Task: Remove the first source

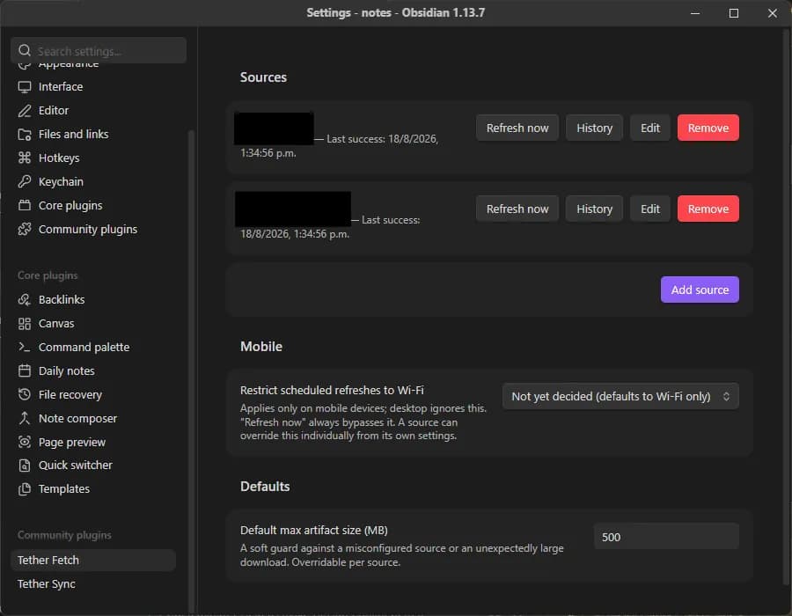Action: coord(708,128)
